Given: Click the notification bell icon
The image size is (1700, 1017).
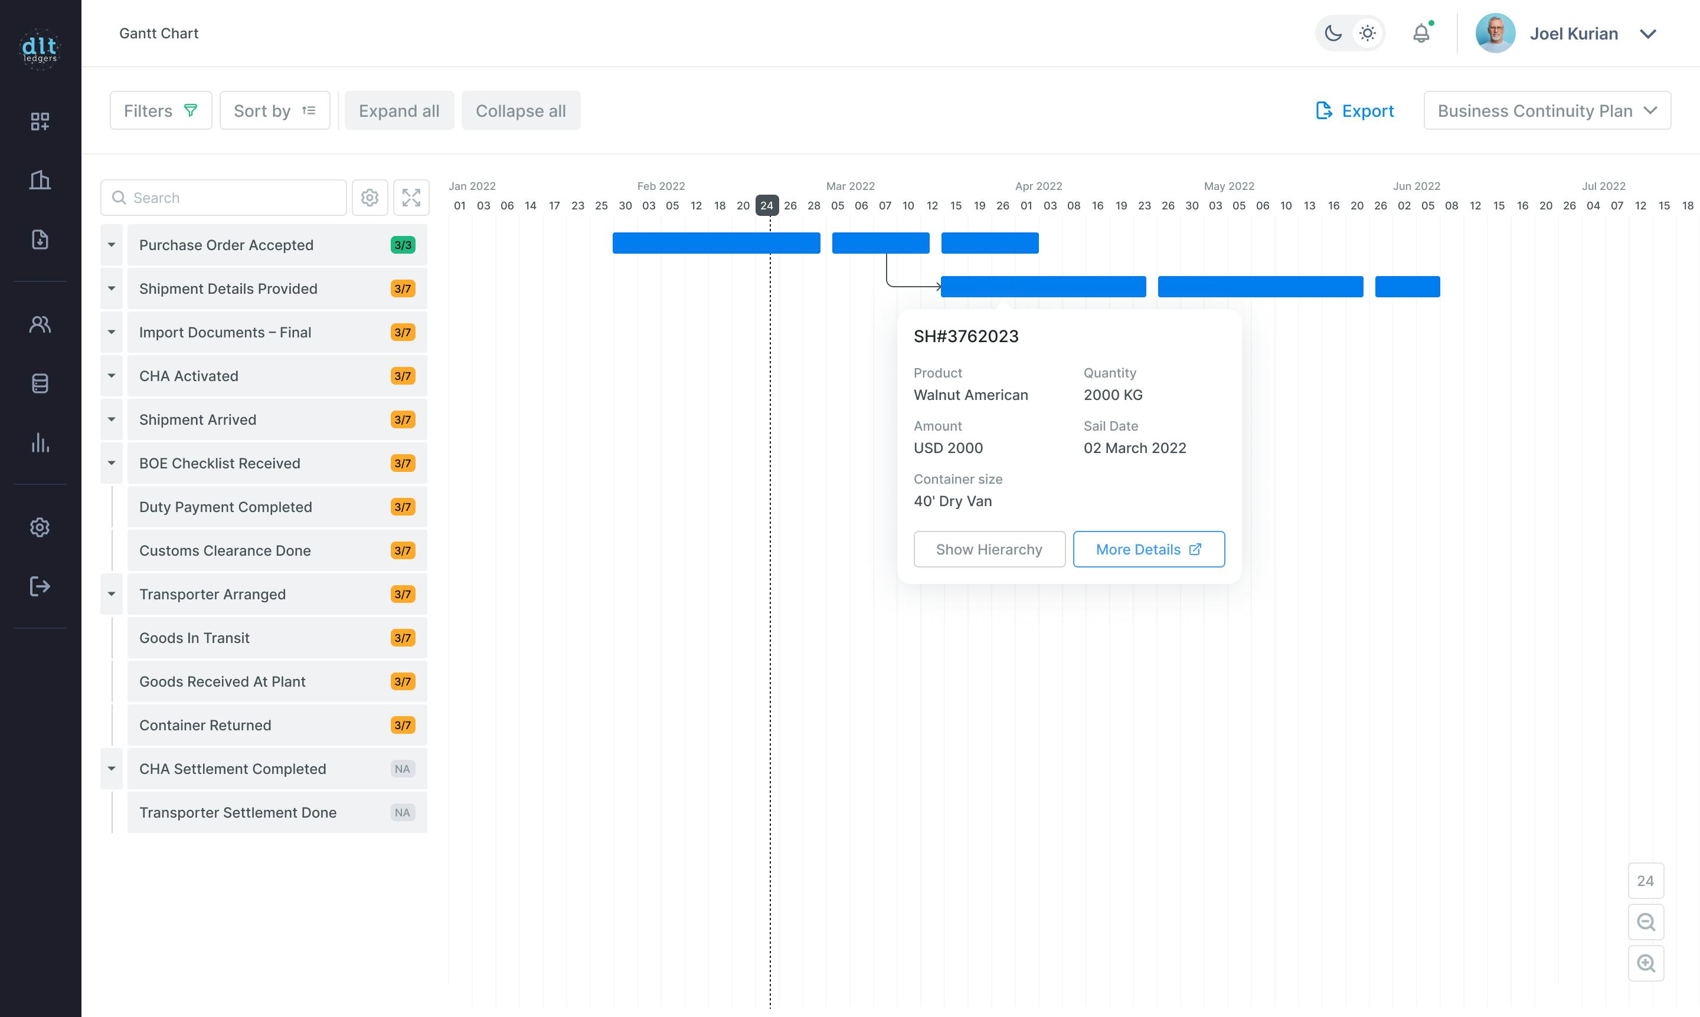Looking at the screenshot, I should (1421, 33).
